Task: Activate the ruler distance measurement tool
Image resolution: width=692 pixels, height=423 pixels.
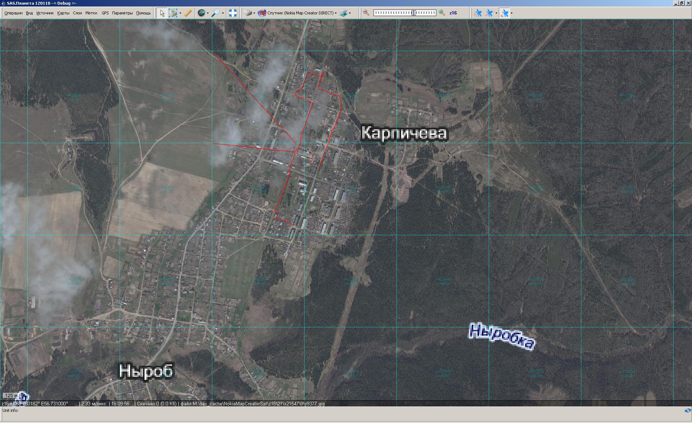Action: pos(188,13)
